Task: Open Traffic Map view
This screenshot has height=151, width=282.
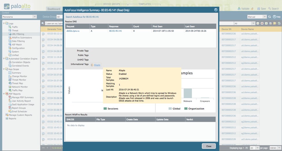Action: [x=17, y=90]
